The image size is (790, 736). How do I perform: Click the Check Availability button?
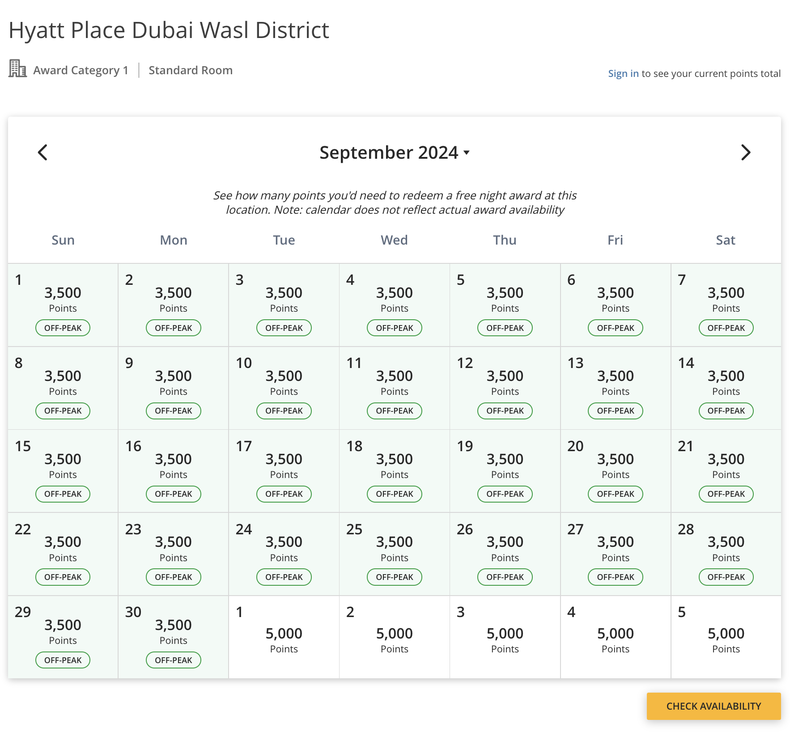coord(714,706)
